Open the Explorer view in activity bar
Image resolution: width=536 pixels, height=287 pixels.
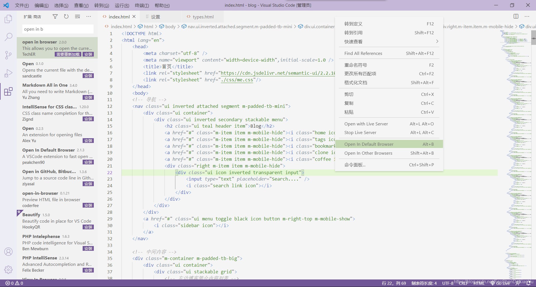pyautogui.click(x=8, y=19)
